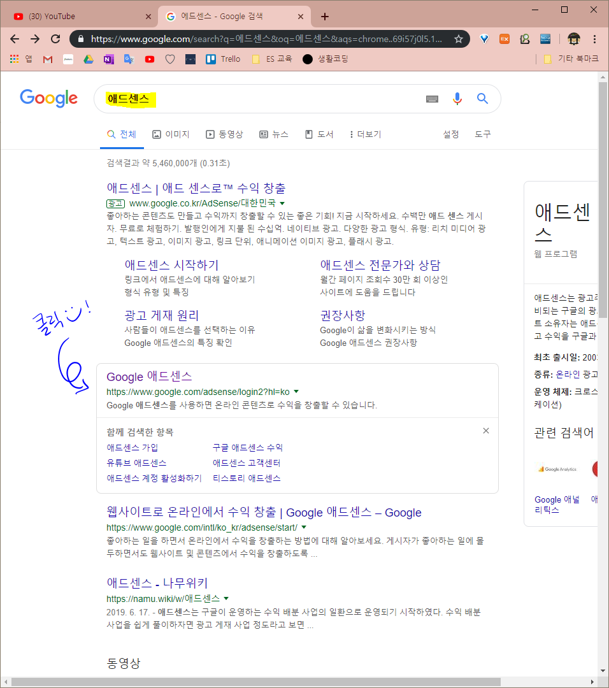Search related term 유튜브 애드센스
The image size is (609, 688).
(136, 463)
